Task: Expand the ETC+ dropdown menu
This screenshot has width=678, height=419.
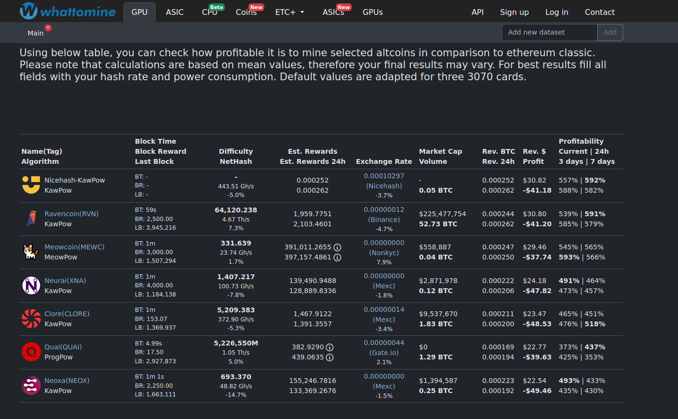Action: (290, 12)
